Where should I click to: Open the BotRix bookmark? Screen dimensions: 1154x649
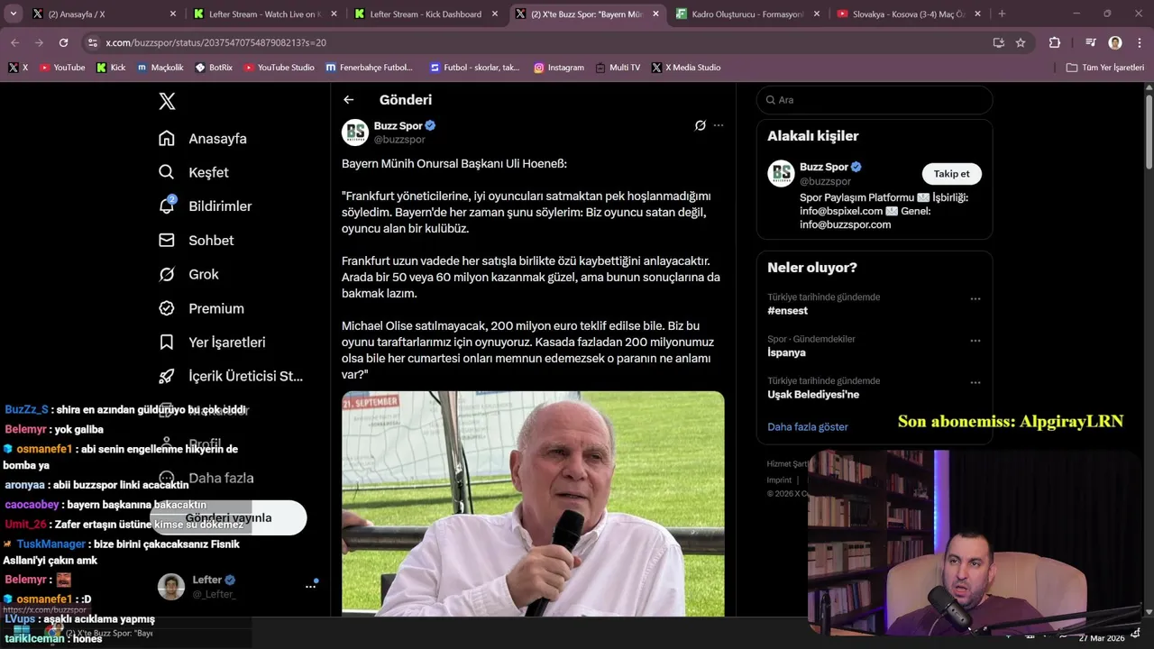[214, 68]
